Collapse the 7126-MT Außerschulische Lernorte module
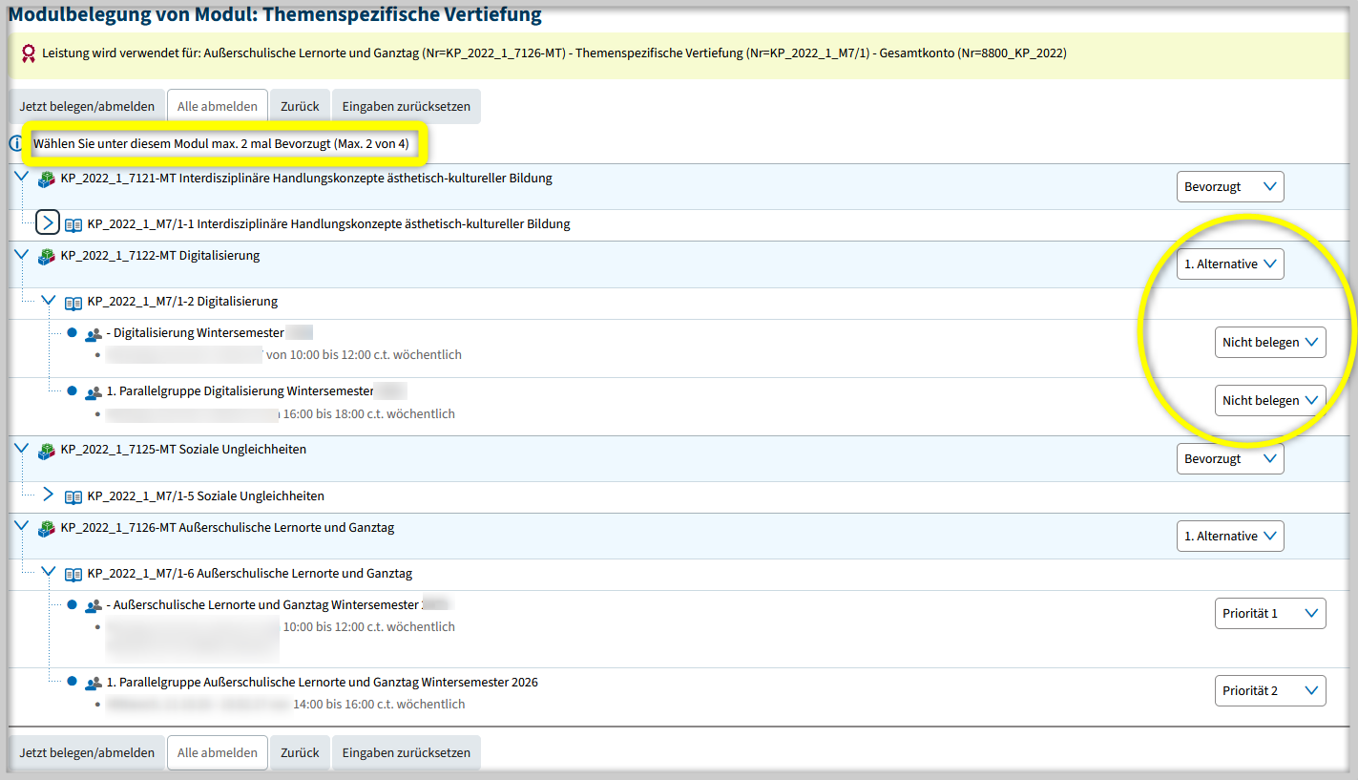The width and height of the screenshot is (1358, 780). point(21,526)
